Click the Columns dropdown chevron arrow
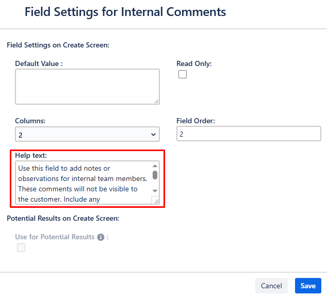 [x=154, y=135]
